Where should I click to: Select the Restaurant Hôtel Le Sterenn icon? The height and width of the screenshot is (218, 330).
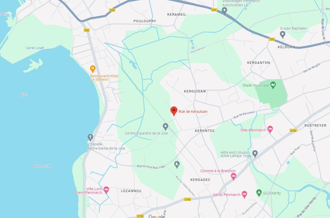[x=93, y=69]
